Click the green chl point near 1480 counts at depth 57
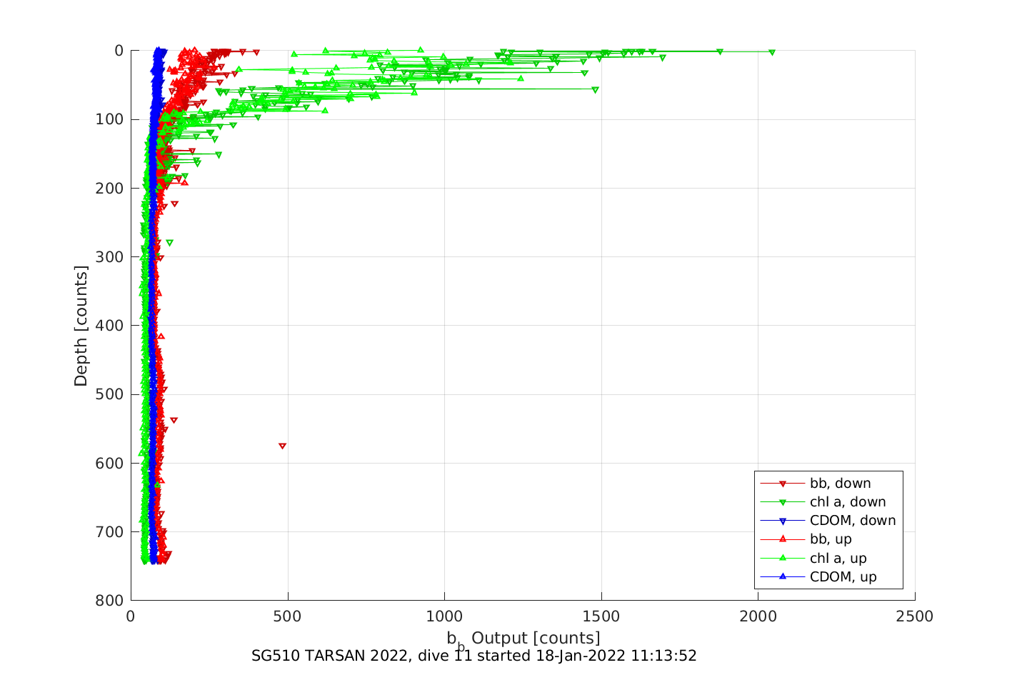 pos(595,90)
